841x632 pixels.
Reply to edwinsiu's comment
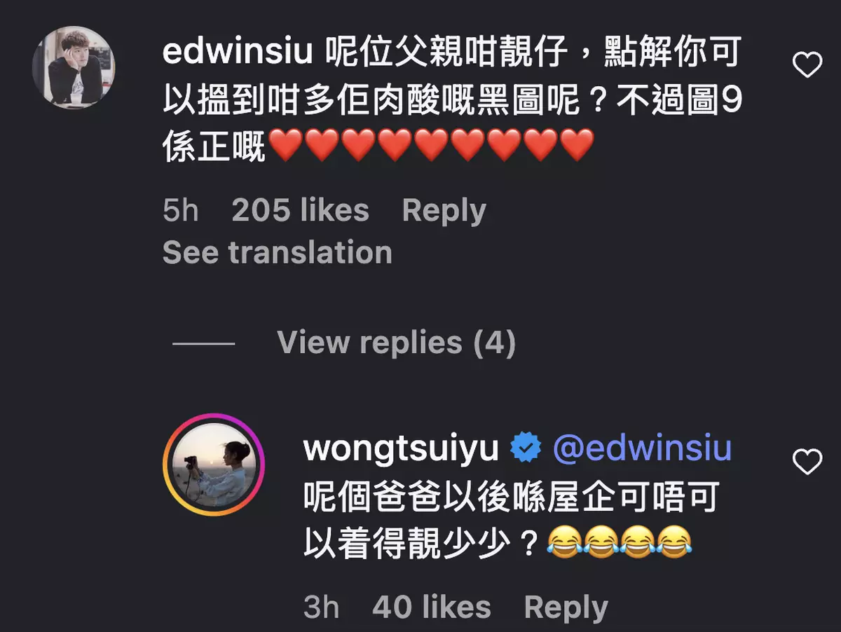point(444,211)
